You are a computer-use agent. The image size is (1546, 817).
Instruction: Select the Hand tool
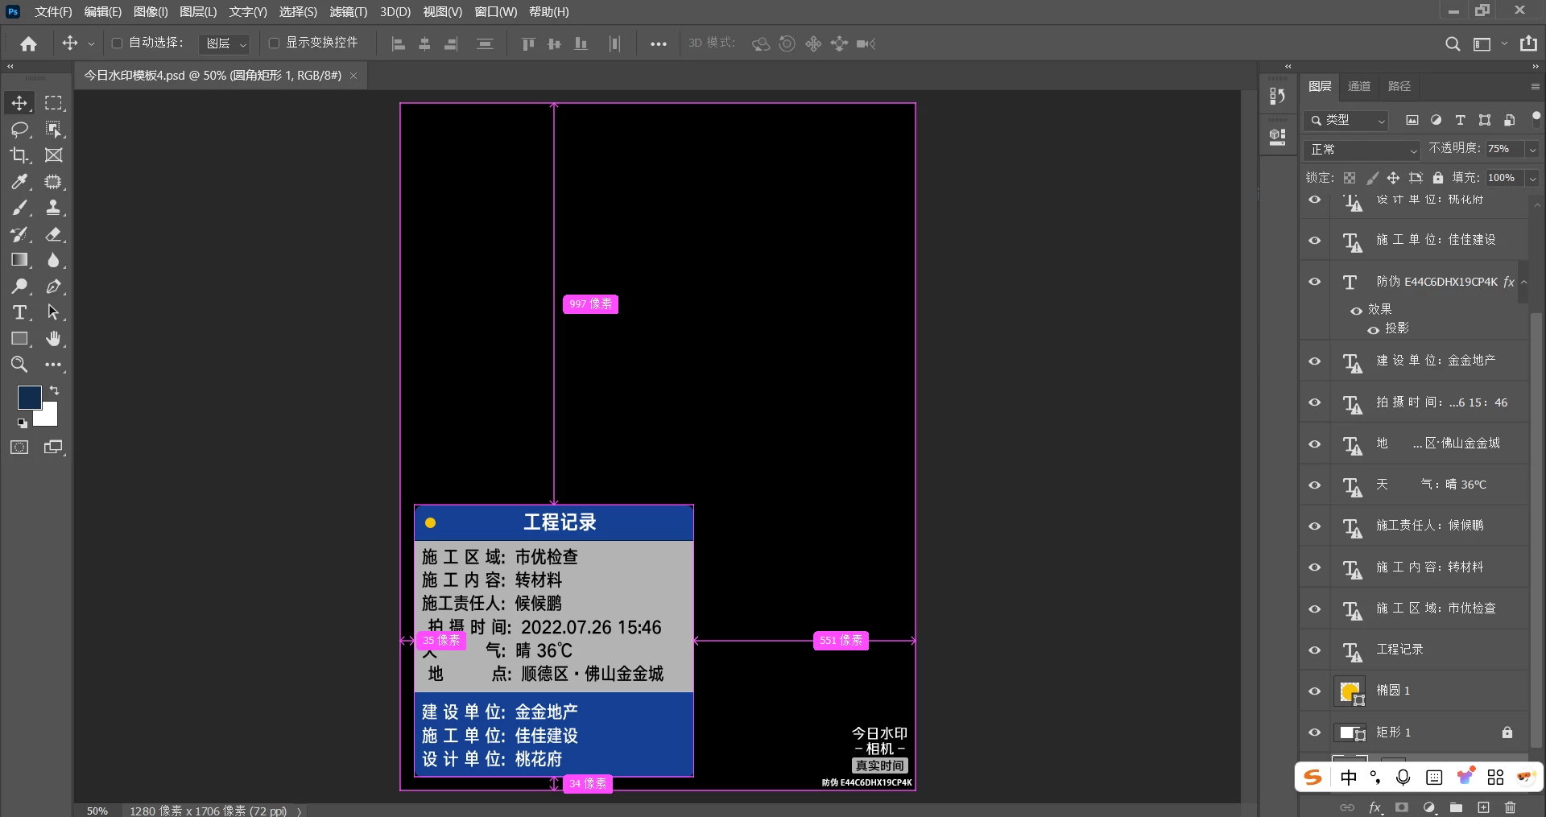click(x=53, y=339)
